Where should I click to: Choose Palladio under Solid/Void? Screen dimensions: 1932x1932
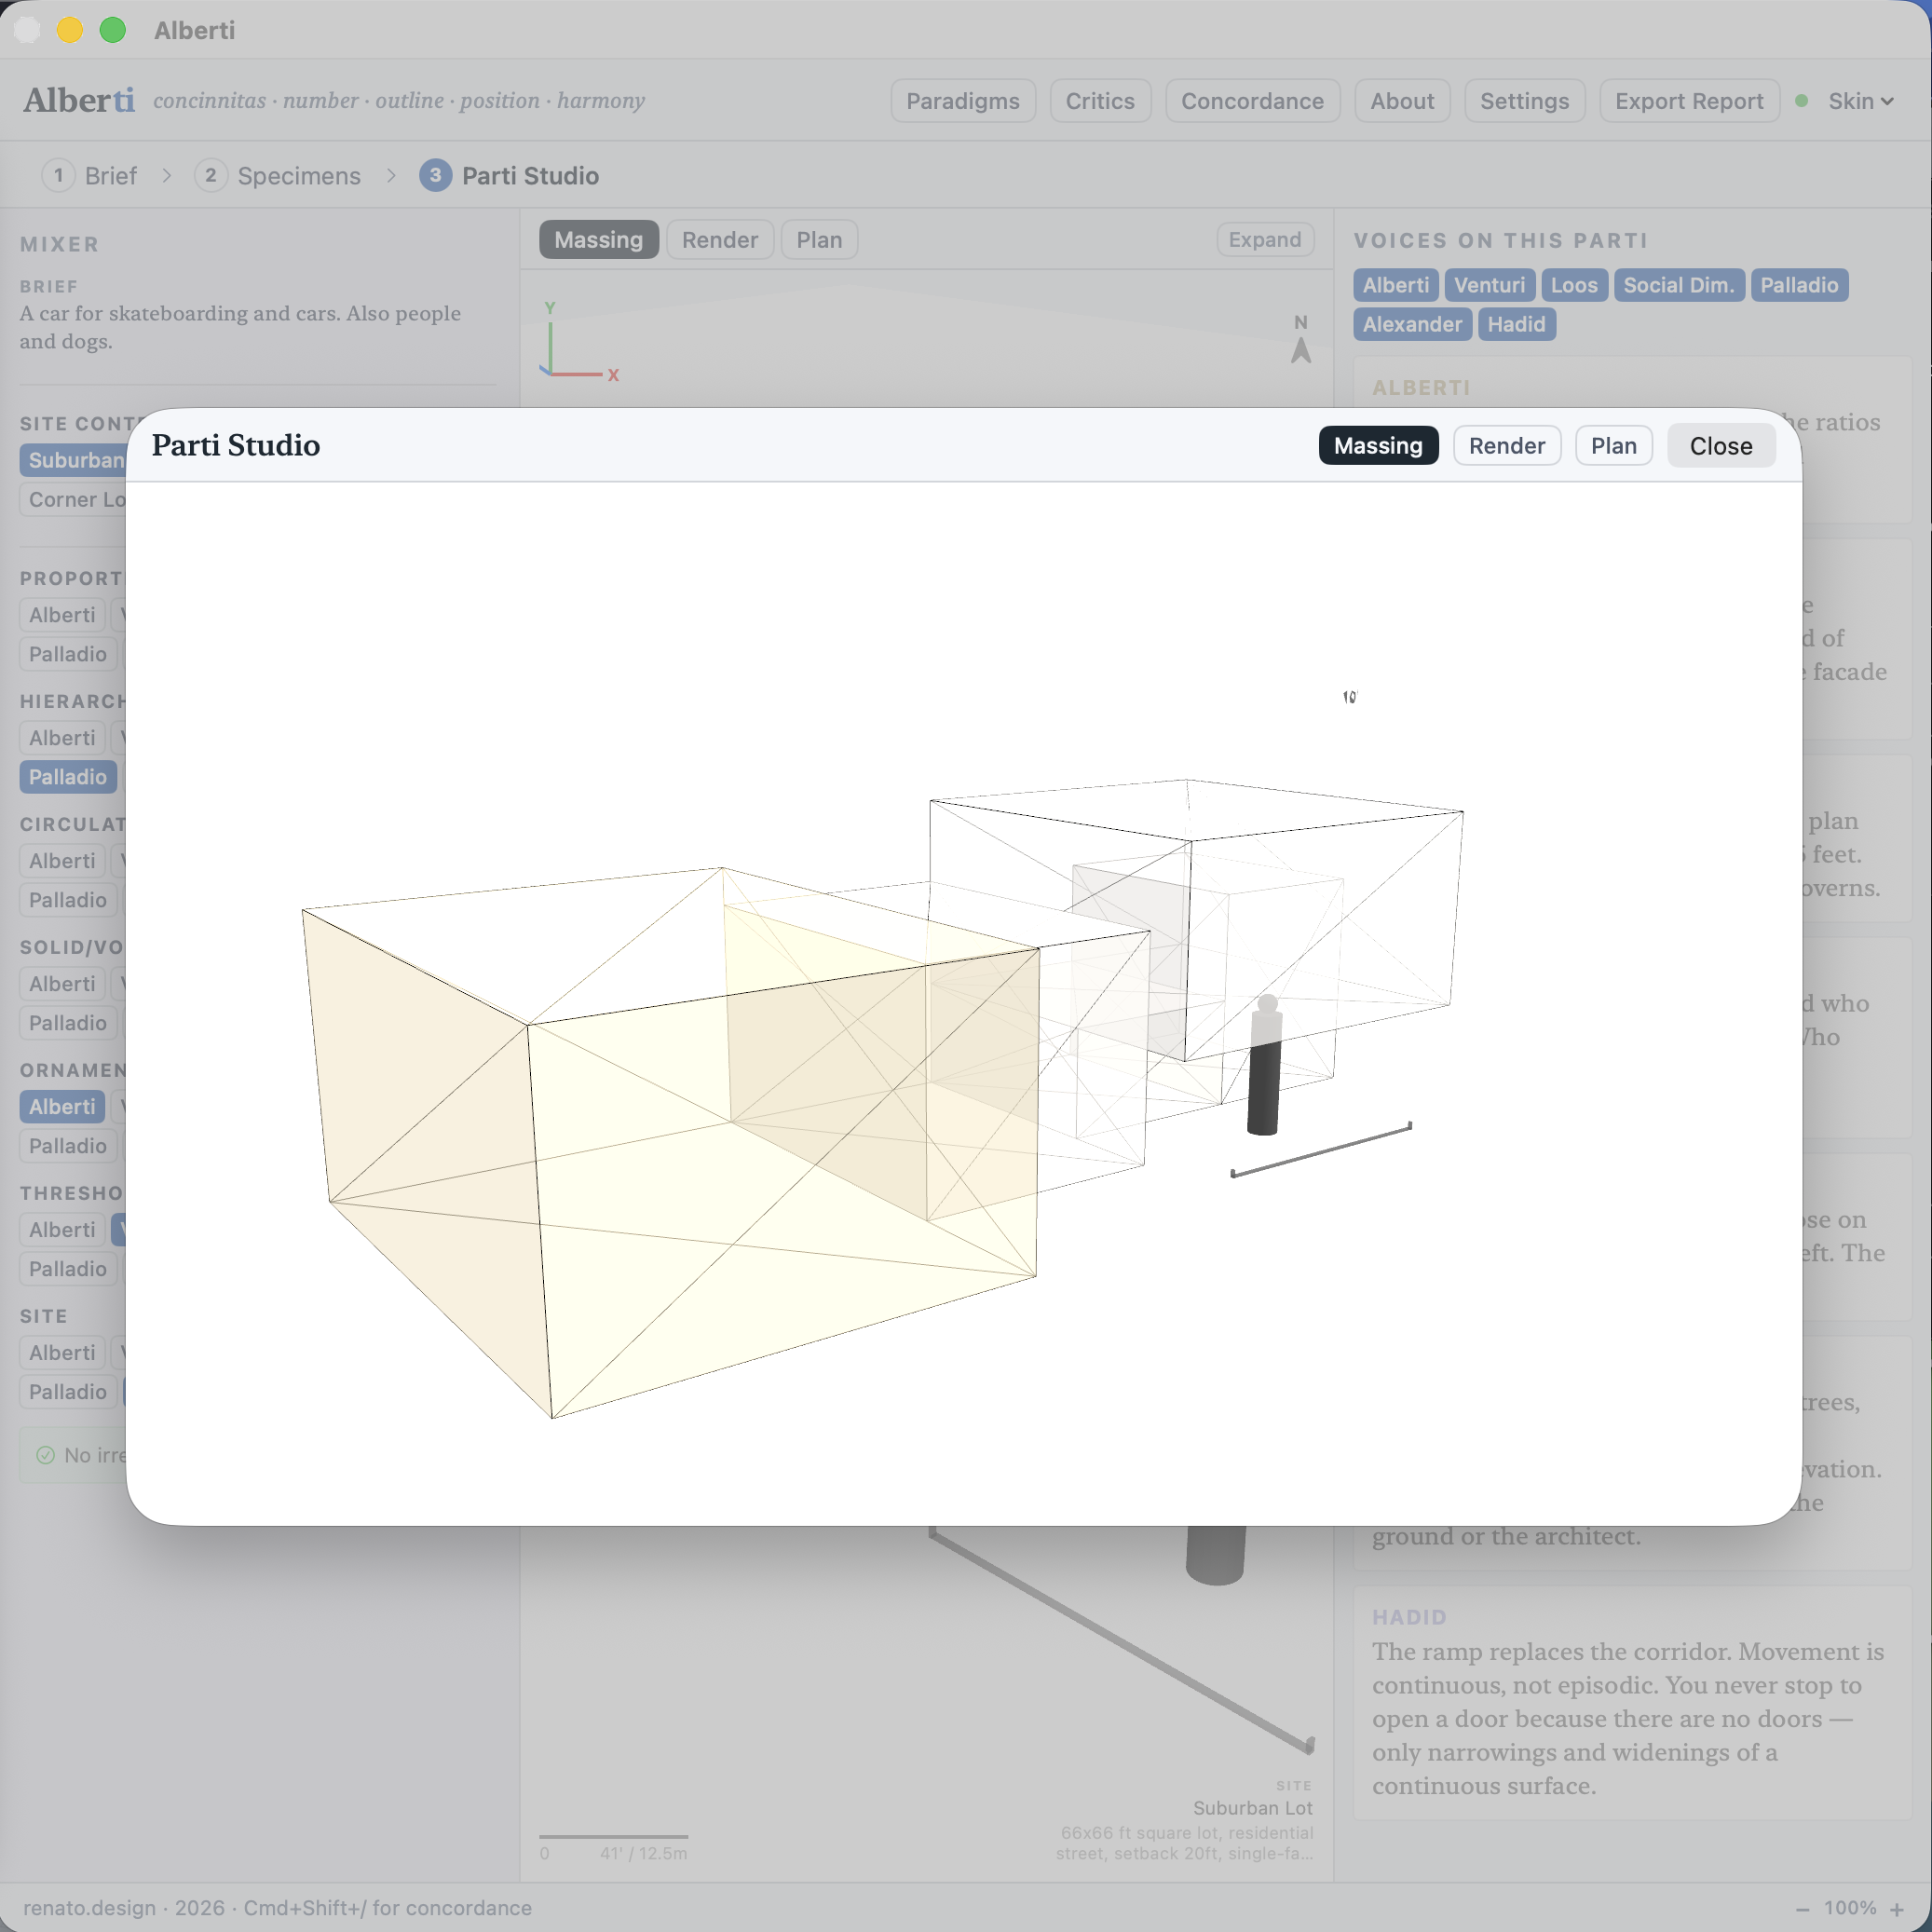click(68, 1023)
